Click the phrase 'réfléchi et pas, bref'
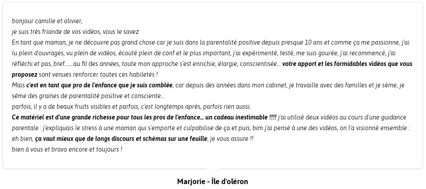The image size is (426, 189). [37, 64]
